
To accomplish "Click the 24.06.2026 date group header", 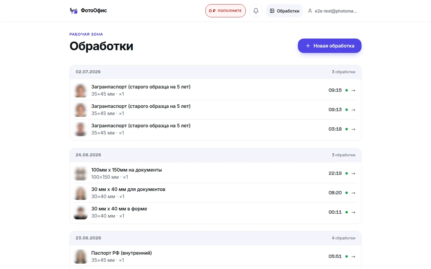I will 215,155.
